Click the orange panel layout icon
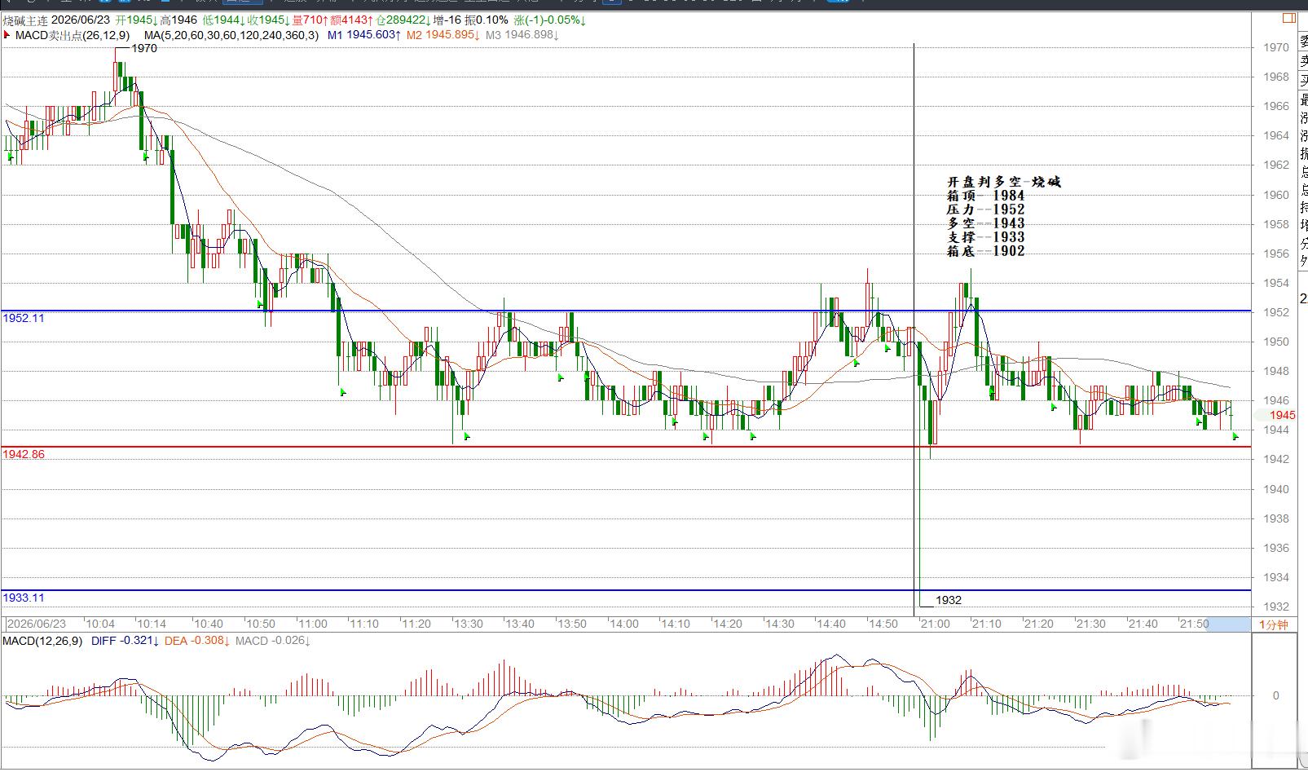The height and width of the screenshot is (772, 1308). [x=1289, y=17]
